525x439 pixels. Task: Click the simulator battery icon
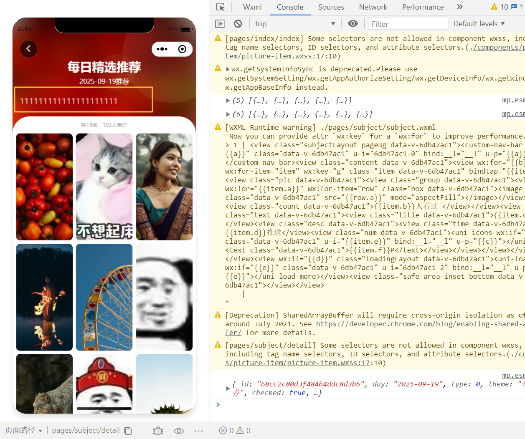(x=186, y=29)
